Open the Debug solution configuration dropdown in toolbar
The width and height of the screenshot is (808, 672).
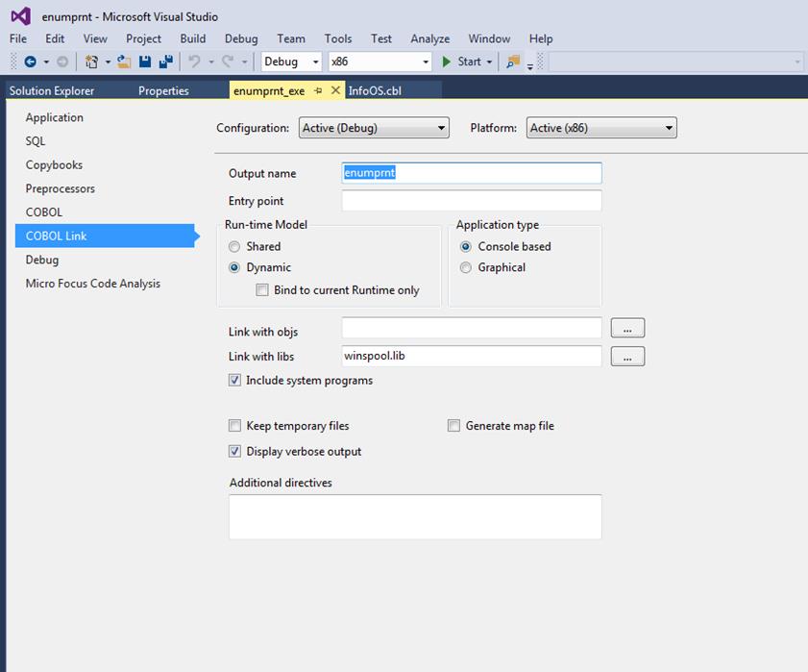coord(293,62)
